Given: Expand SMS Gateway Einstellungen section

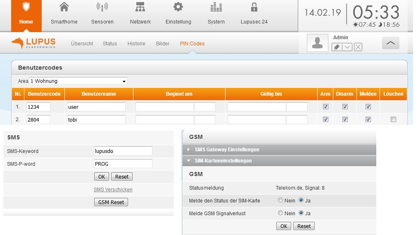Looking at the screenshot, I should pyautogui.click(x=226, y=149).
